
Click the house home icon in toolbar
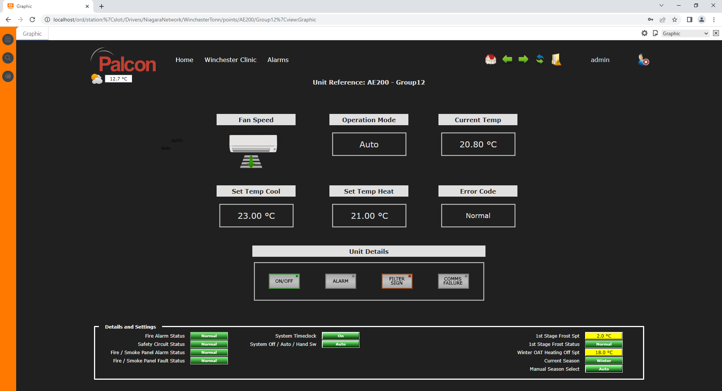click(x=490, y=59)
